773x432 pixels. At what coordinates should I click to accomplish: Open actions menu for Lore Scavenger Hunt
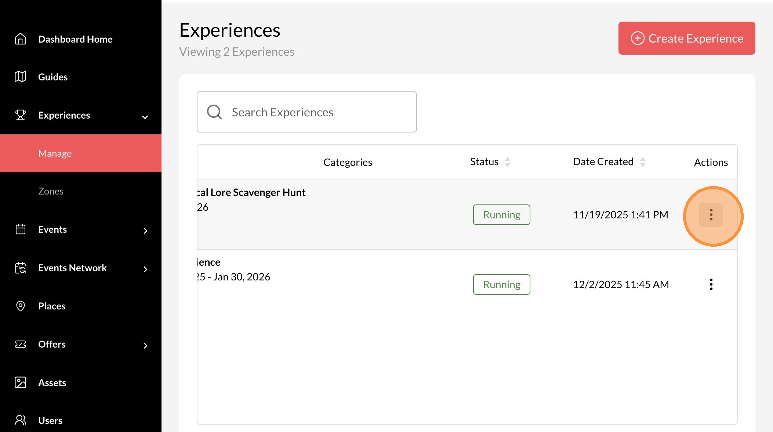point(711,215)
